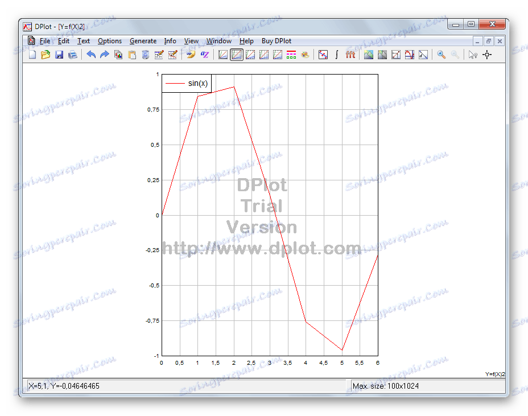Click the integrate curve icon
This screenshot has height=416, width=528.
(337, 55)
